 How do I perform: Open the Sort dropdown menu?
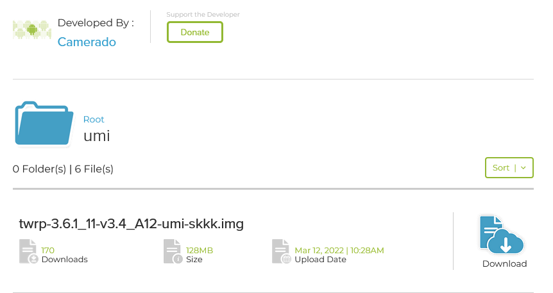pos(509,168)
